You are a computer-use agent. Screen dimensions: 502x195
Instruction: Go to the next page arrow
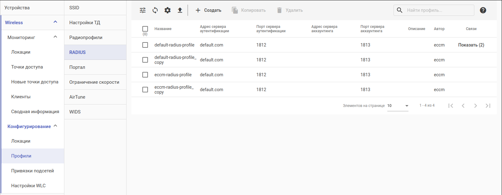click(476, 106)
